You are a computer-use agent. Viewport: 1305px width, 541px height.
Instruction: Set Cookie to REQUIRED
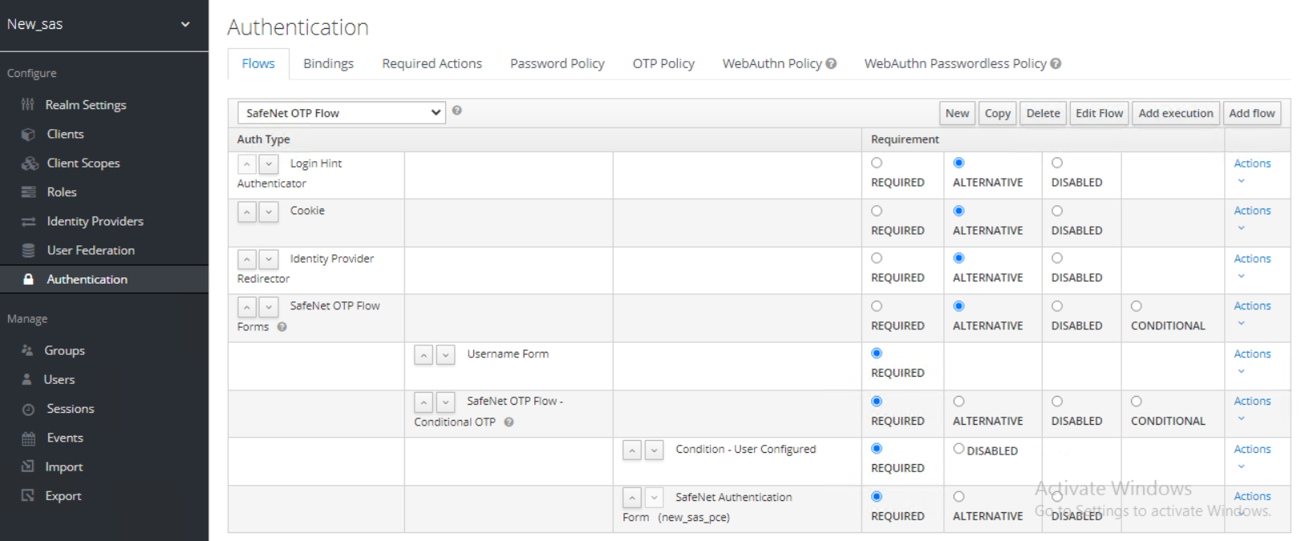tap(877, 211)
